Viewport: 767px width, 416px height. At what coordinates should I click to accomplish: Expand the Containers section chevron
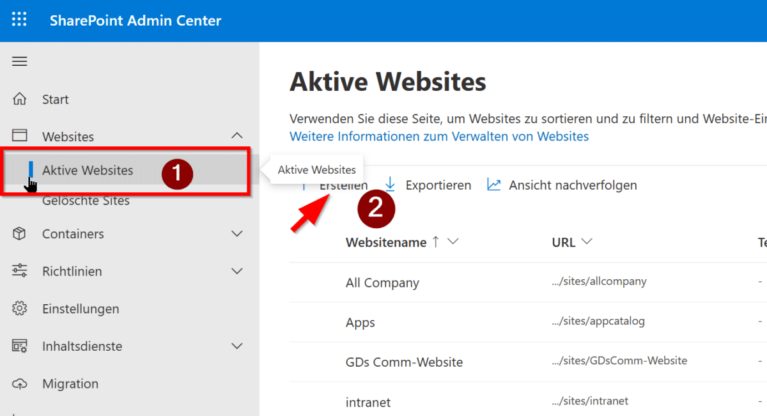pyautogui.click(x=237, y=234)
